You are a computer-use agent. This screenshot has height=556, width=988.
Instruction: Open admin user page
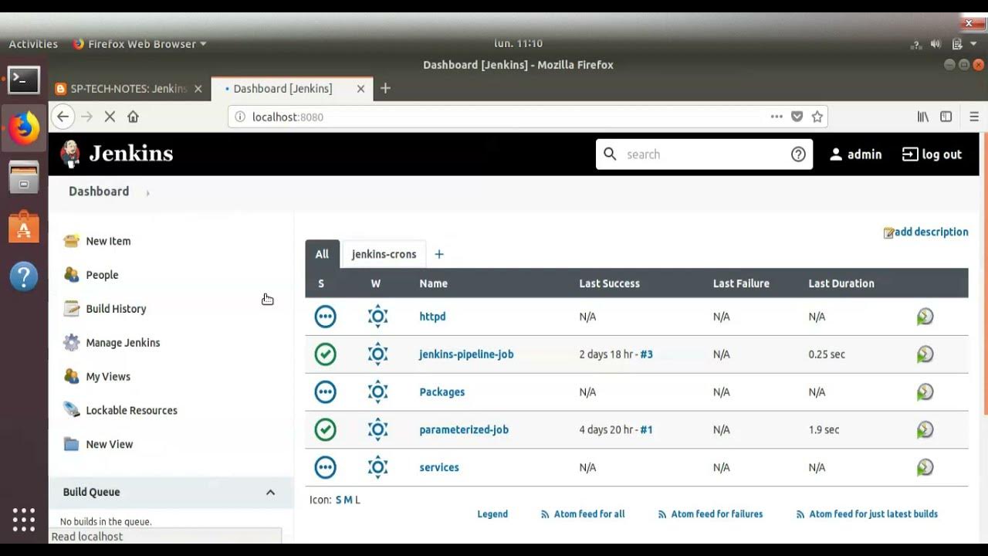(855, 154)
